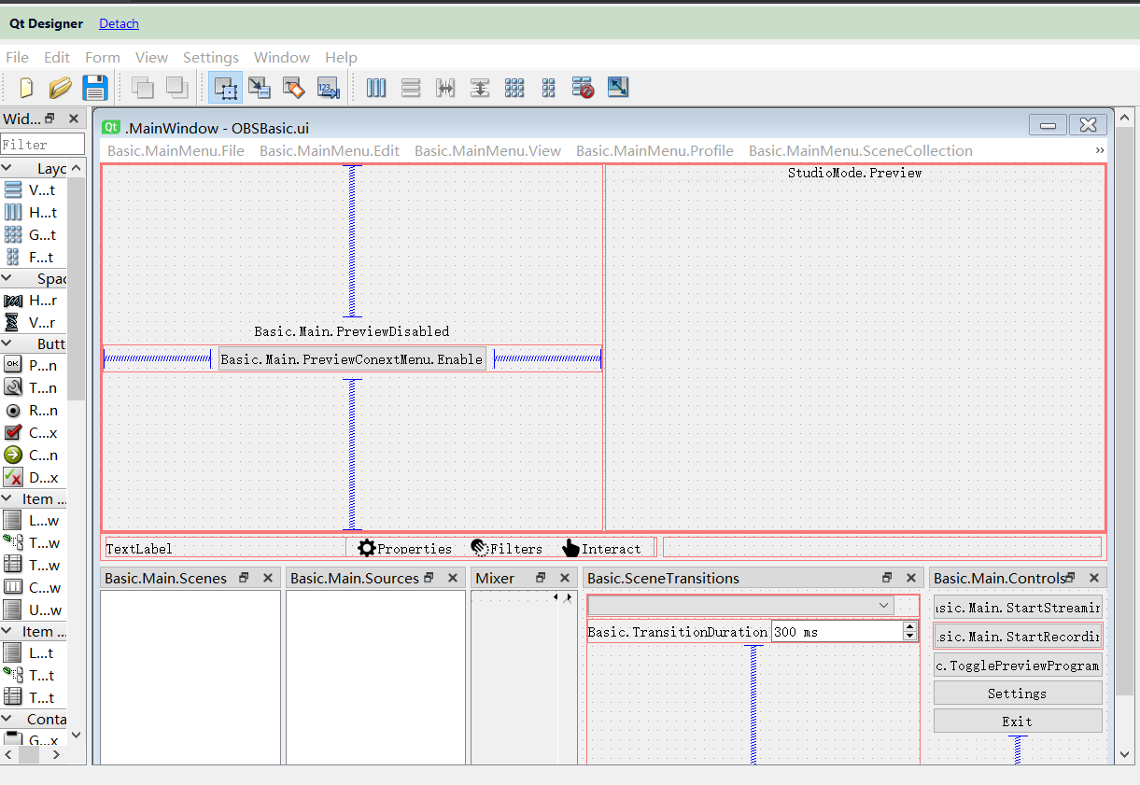
Task: Save the form with the floppy icon
Action: coord(95,88)
